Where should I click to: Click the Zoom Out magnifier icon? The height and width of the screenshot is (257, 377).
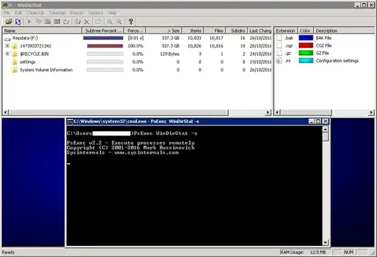119,22
